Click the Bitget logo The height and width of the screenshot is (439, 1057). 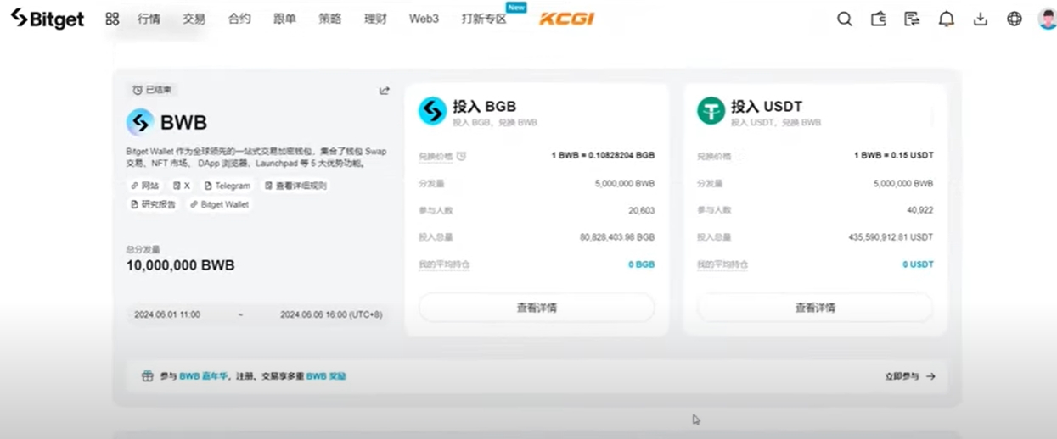(x=48, y=18)
